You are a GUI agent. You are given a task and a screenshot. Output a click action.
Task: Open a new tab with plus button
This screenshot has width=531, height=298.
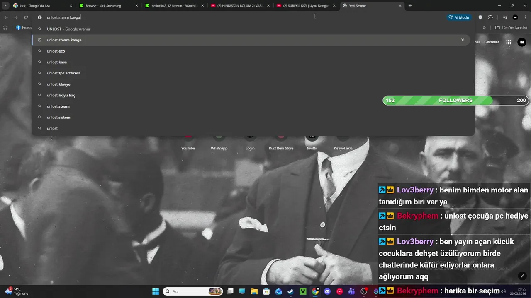click(x=410, y=6)
